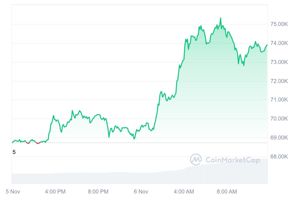Select the 71.00K price axis label
Screen dimensions: 300x200
coord(279,100)
